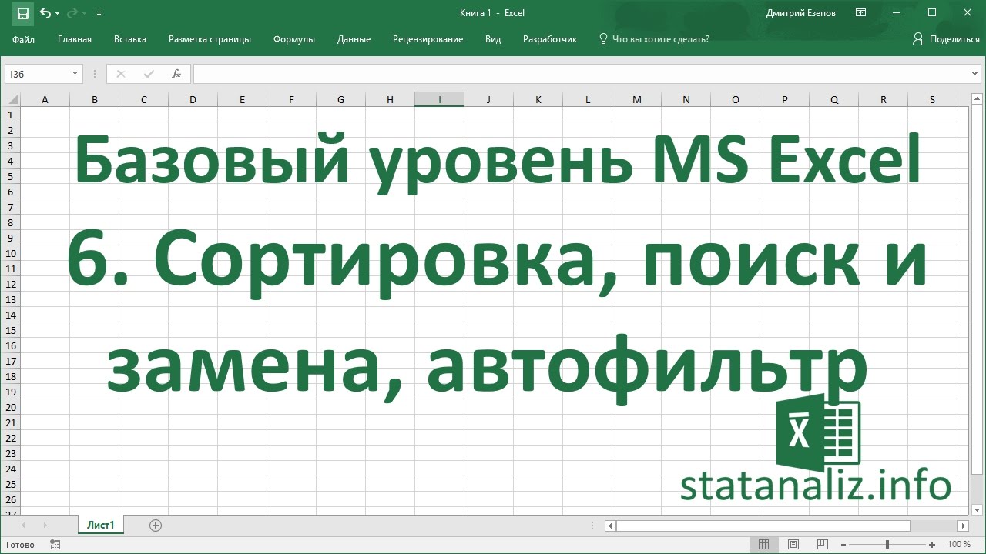Open Undo history dropdown arrow

56,14
